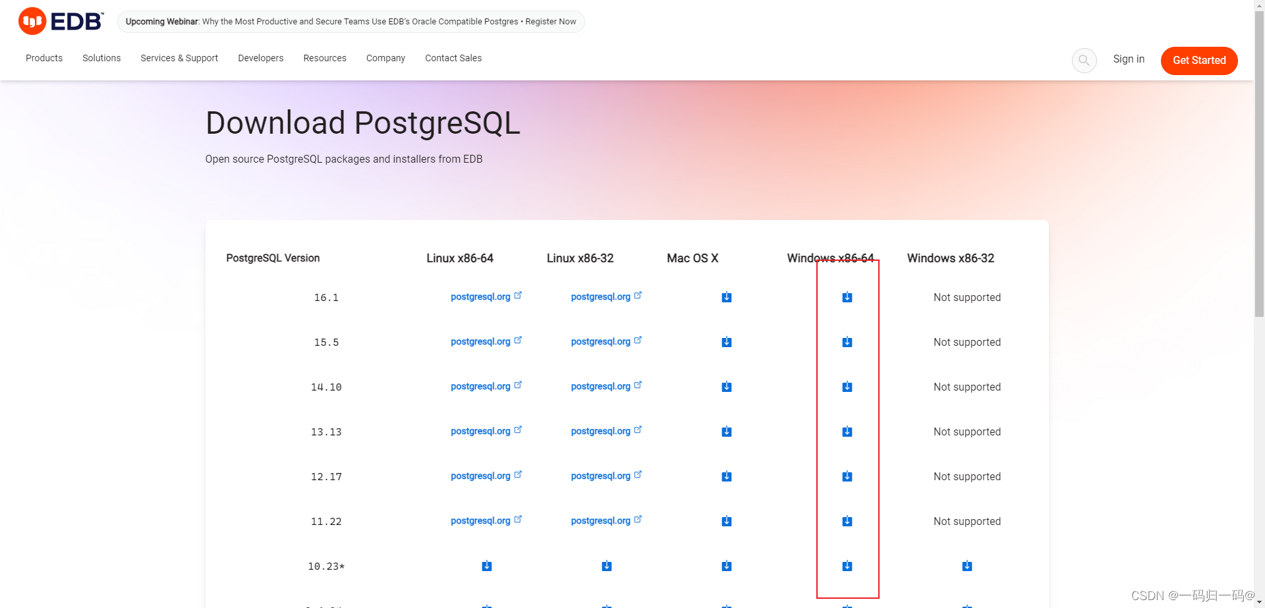Open the Developers menu
This screenshot has width=1265, height=608.
(x=261, y=58)
